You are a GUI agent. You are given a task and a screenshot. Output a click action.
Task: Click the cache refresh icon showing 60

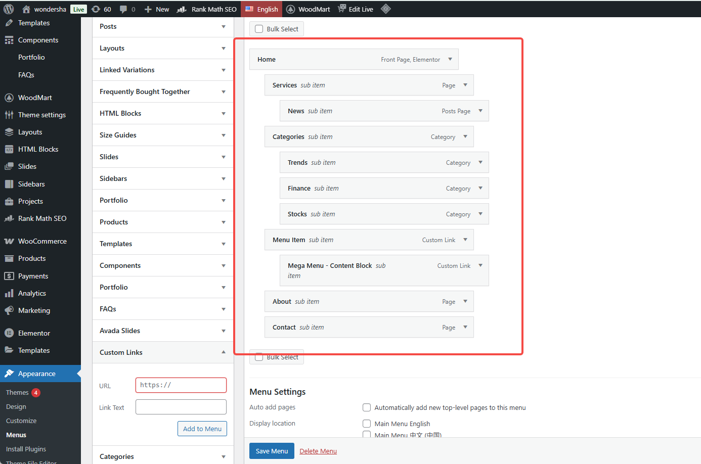[96, 9]
